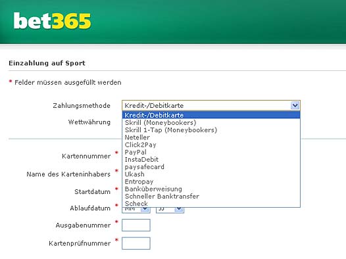
Task: Select Ukash from the dropdown list
Action: [211, 174]
